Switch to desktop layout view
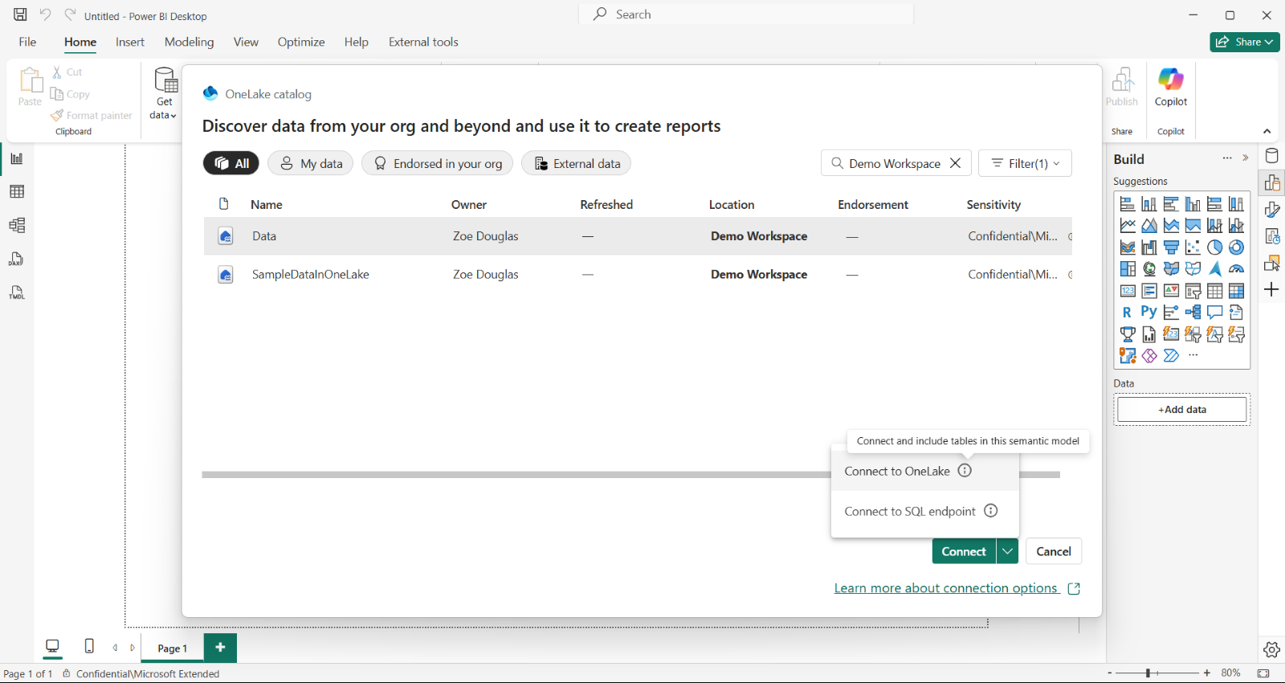1285x683 pixels. point(53,646)
